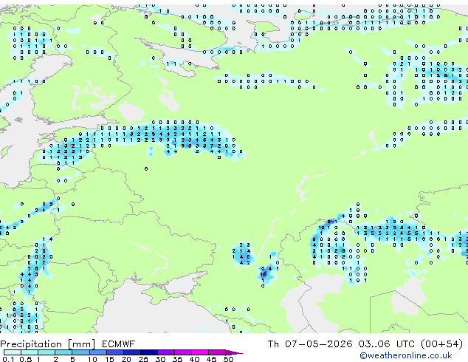Click the '10' legend scale label
This screenshot has height=362, width=468.
(92, 359)
